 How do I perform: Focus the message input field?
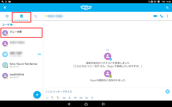pyautogui.click(x=104, y=91)
